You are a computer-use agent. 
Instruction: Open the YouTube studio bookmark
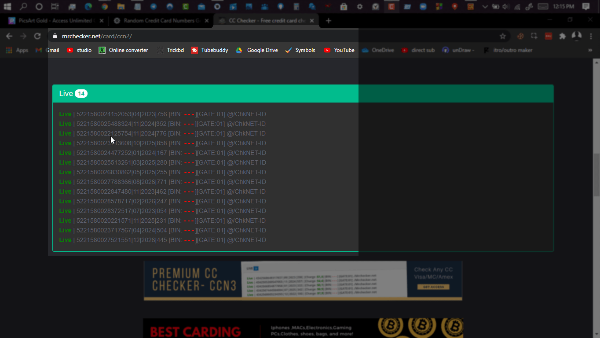(79, 50)
